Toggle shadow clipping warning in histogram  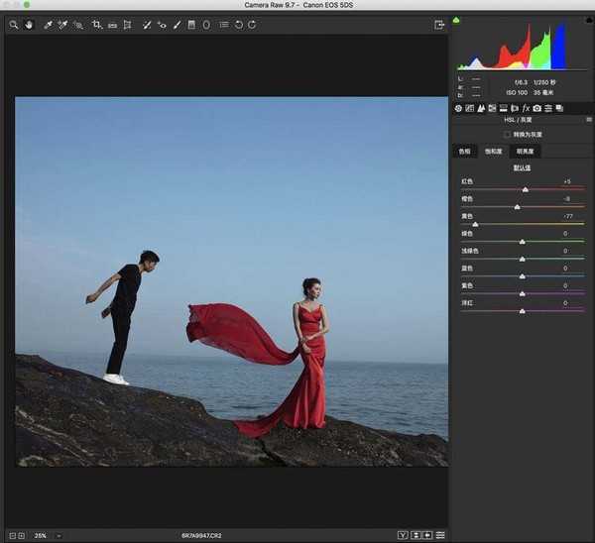[456, 20]
